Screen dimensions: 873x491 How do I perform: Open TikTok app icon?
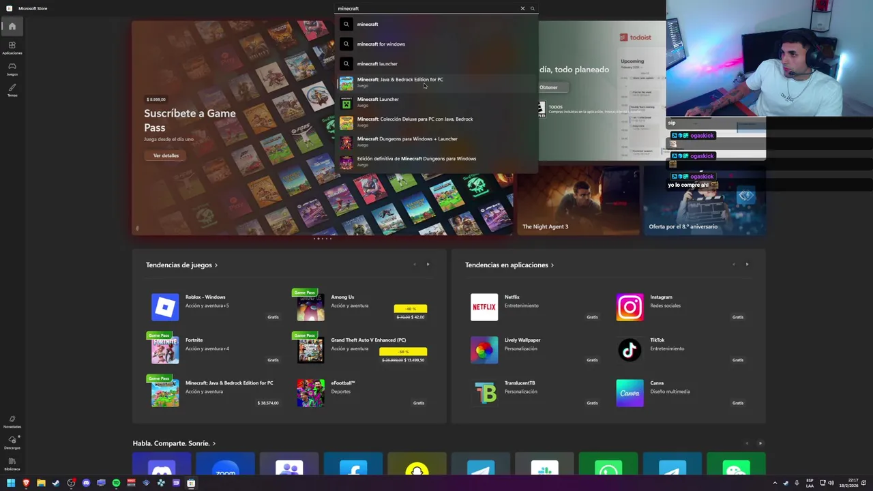pos(630,350)
